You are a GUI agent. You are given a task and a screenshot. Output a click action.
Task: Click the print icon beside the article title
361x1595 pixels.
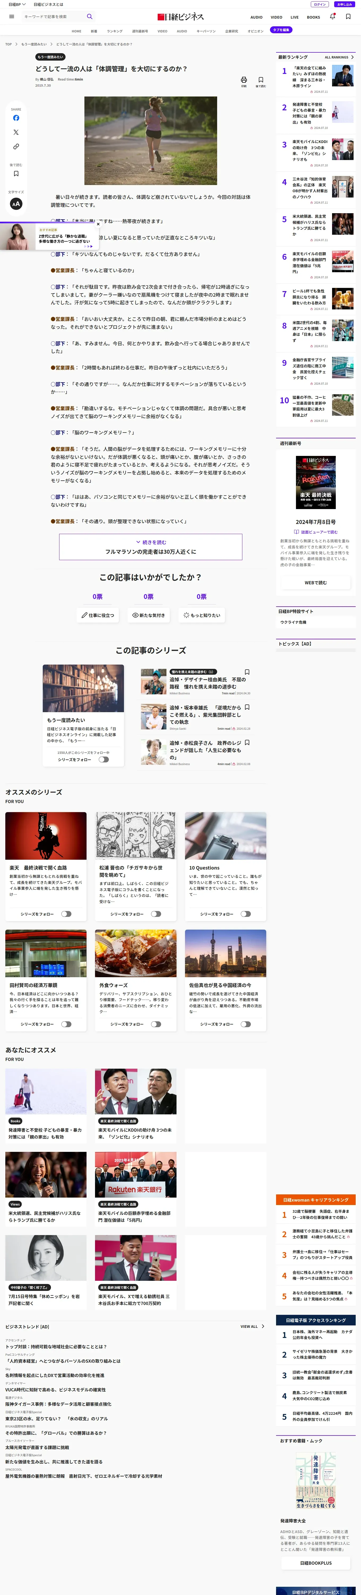tap(244, 80)
